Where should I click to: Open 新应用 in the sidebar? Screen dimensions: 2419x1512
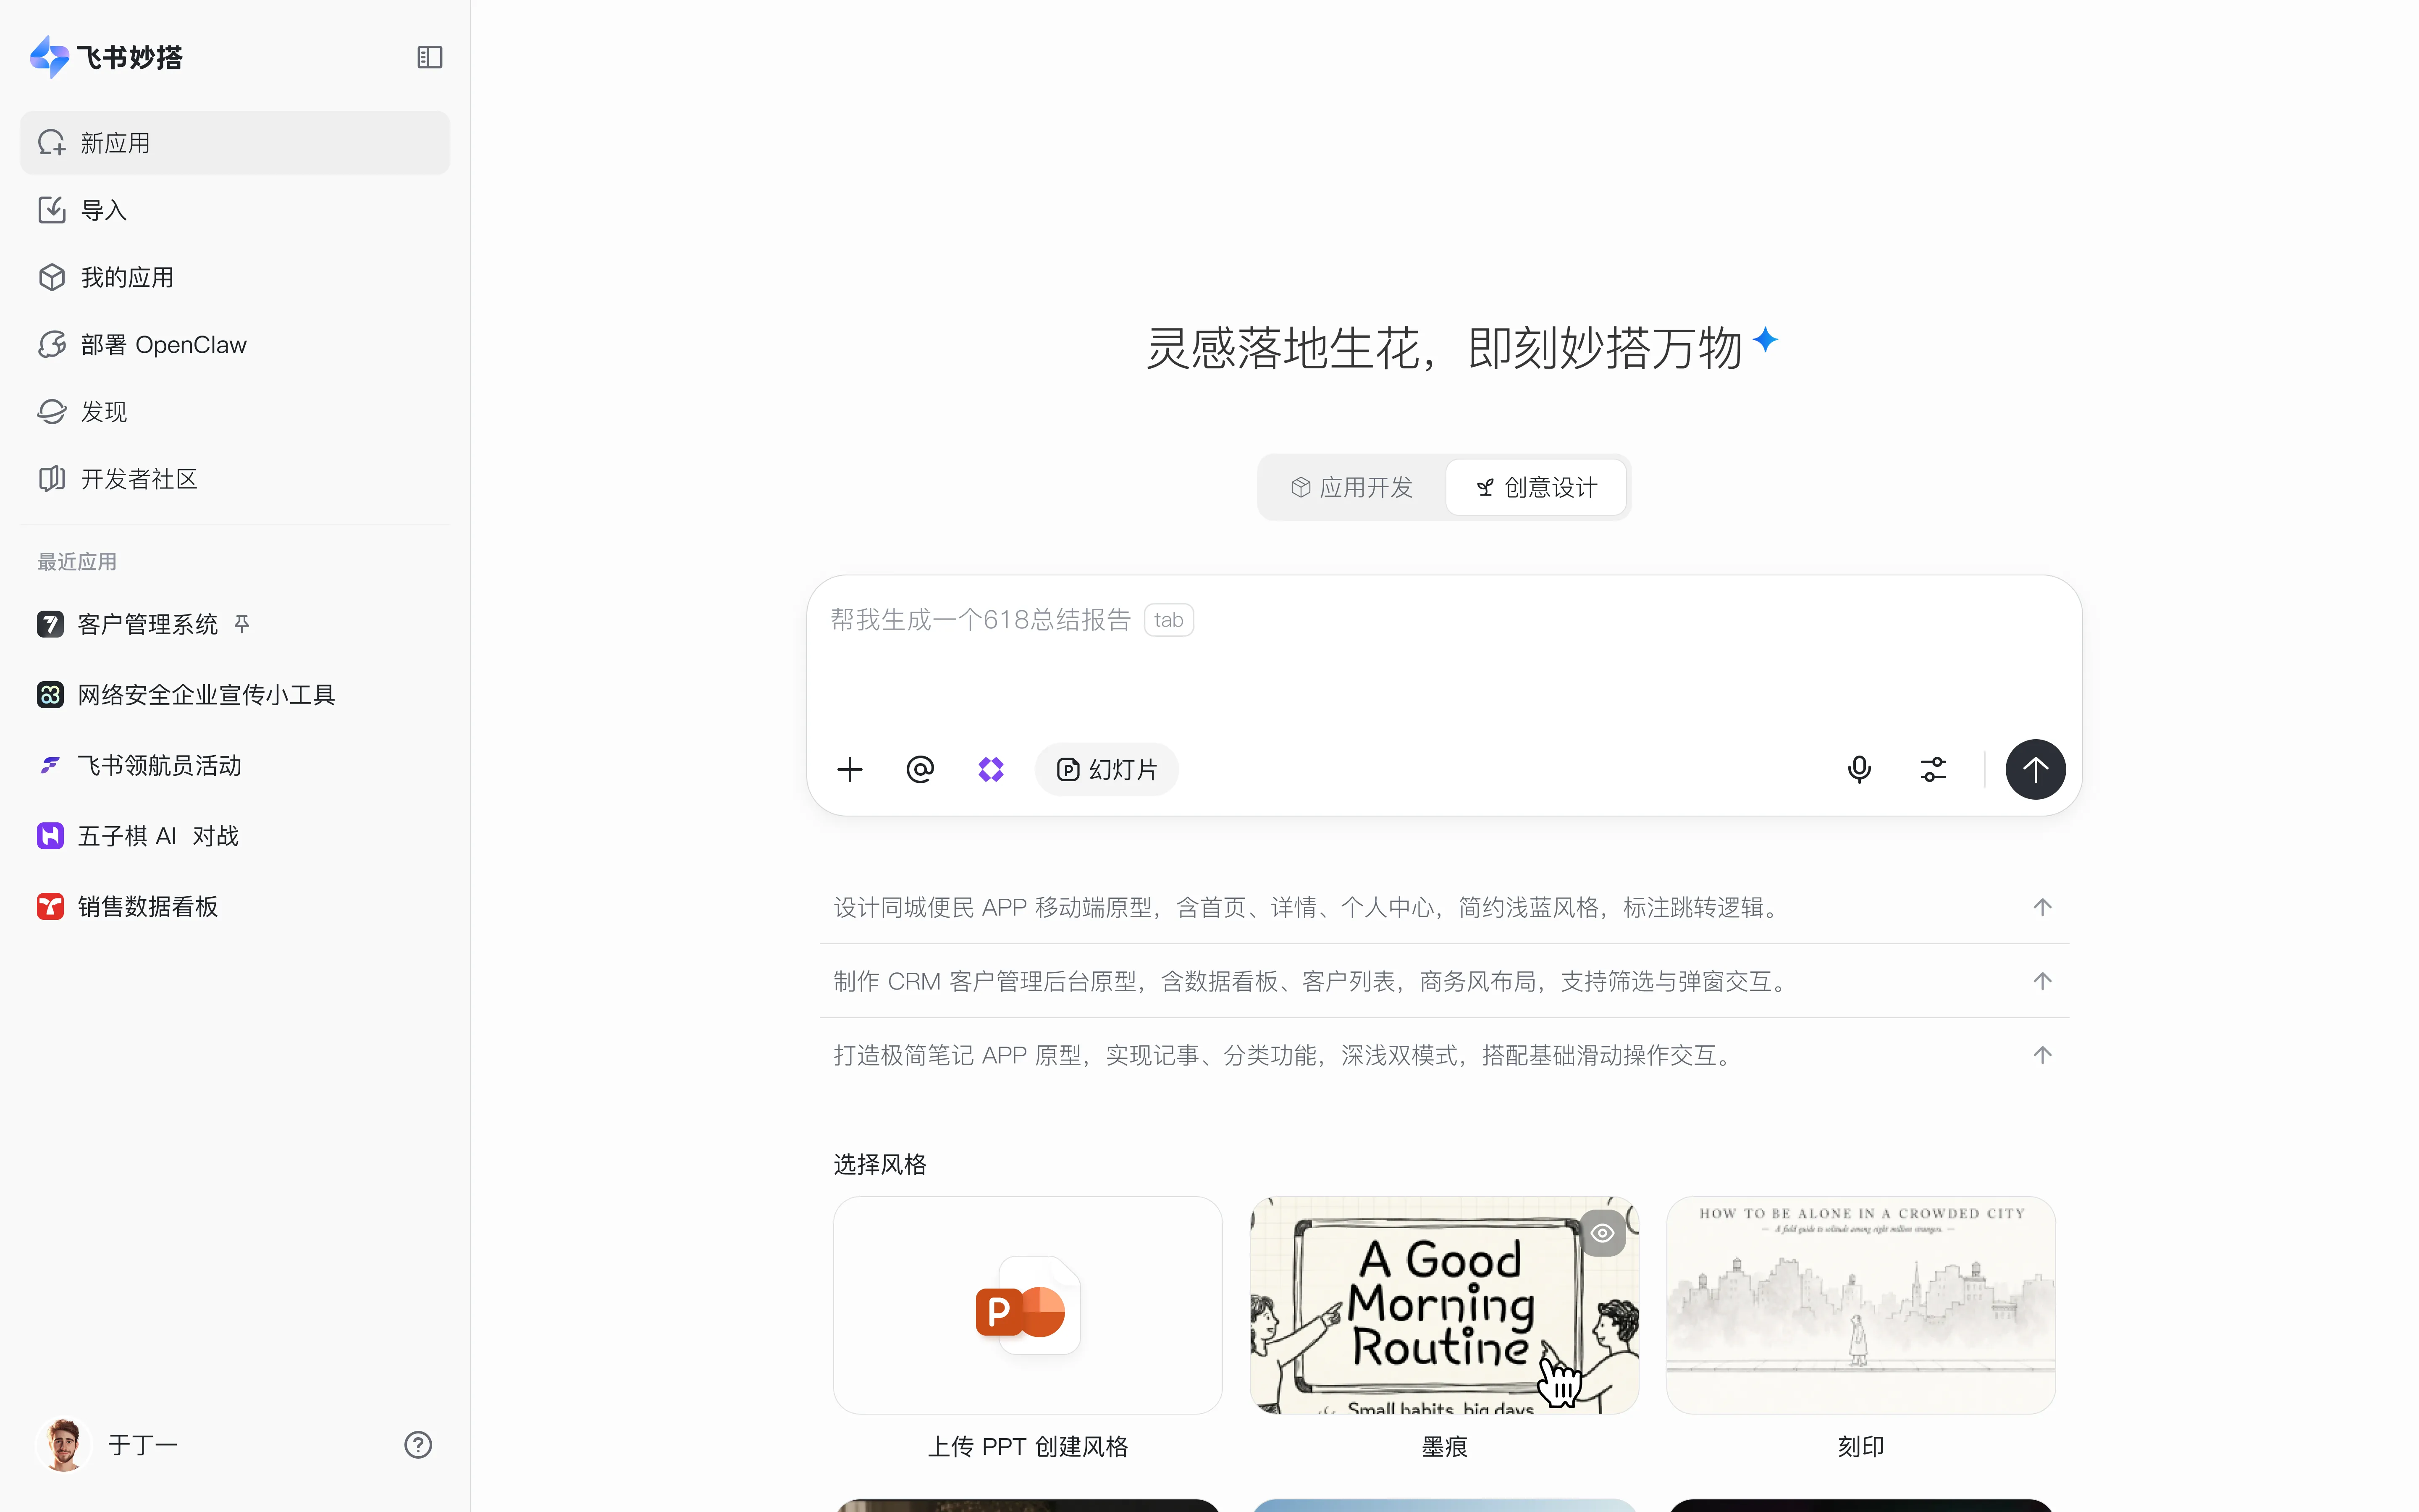(235, 143)
